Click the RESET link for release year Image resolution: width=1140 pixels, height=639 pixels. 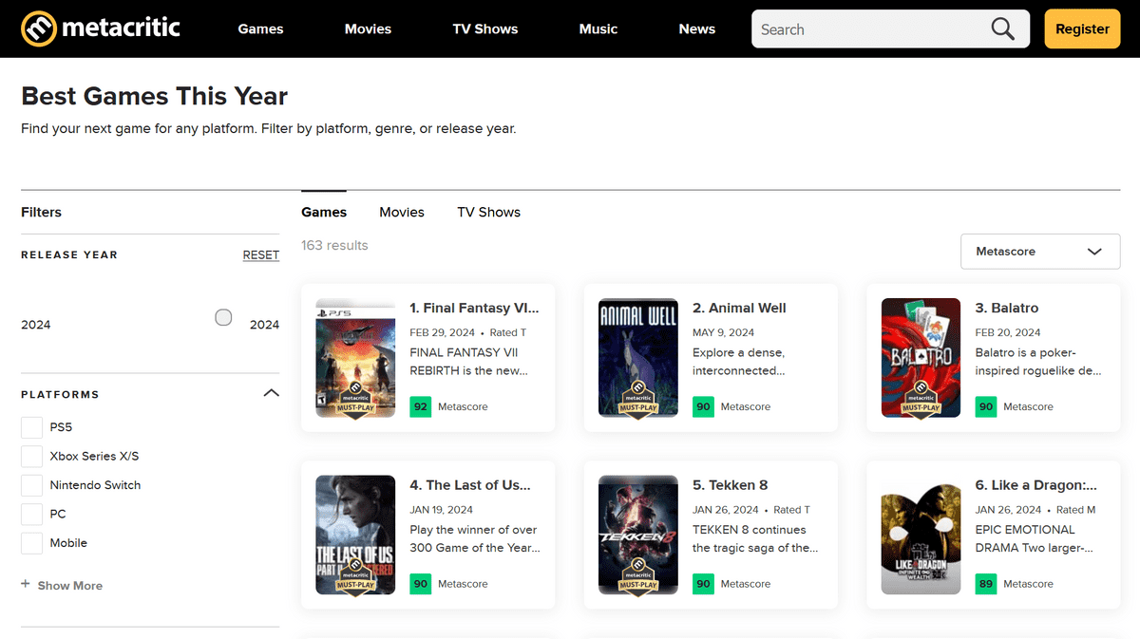pyautogui.click(x=260, y=254)
